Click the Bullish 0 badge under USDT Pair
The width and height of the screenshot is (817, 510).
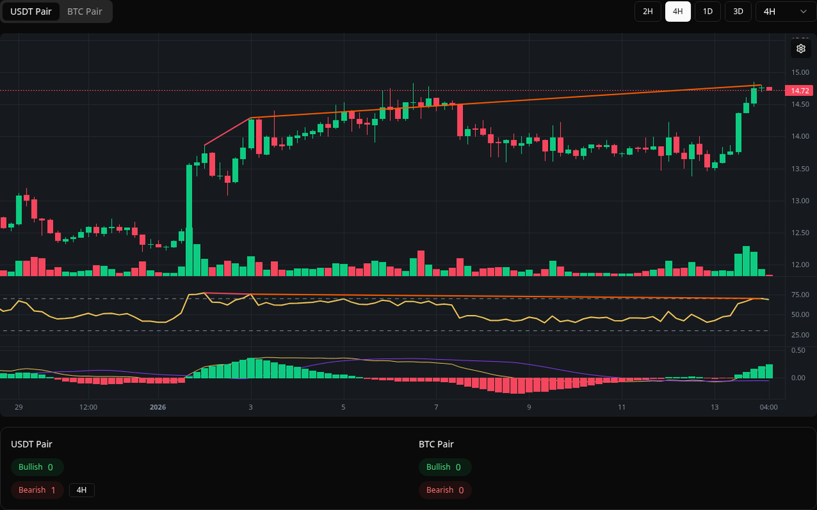pyautogui.click(x=37, y=466)
